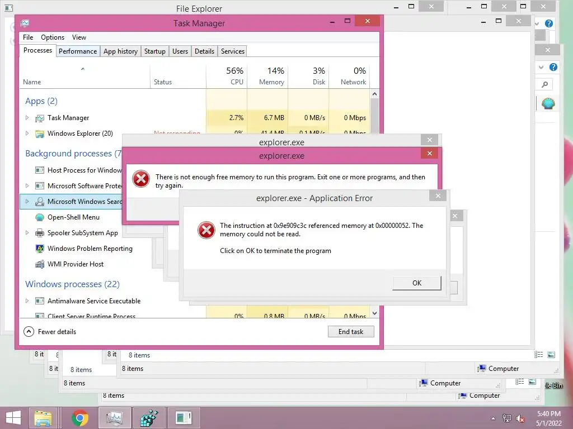Expand the Windows Explorer (20) row

pyautogui.click(x=27, y=133)
